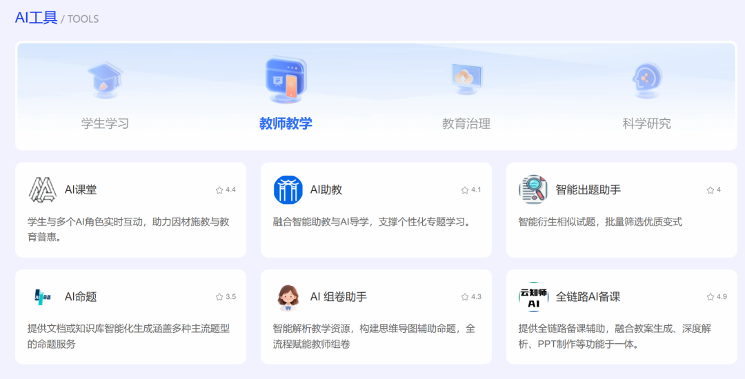Click the AI工具 section heading
This screenshot has width=745, height=379.
pyautogui.click(x=36, y=17)
